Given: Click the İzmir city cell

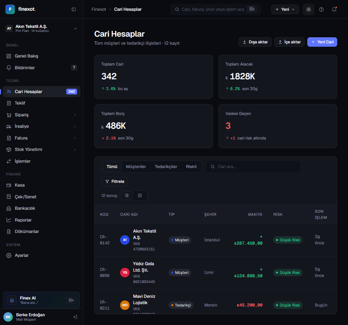Looking at the screenshot, I should coord(209,273).
